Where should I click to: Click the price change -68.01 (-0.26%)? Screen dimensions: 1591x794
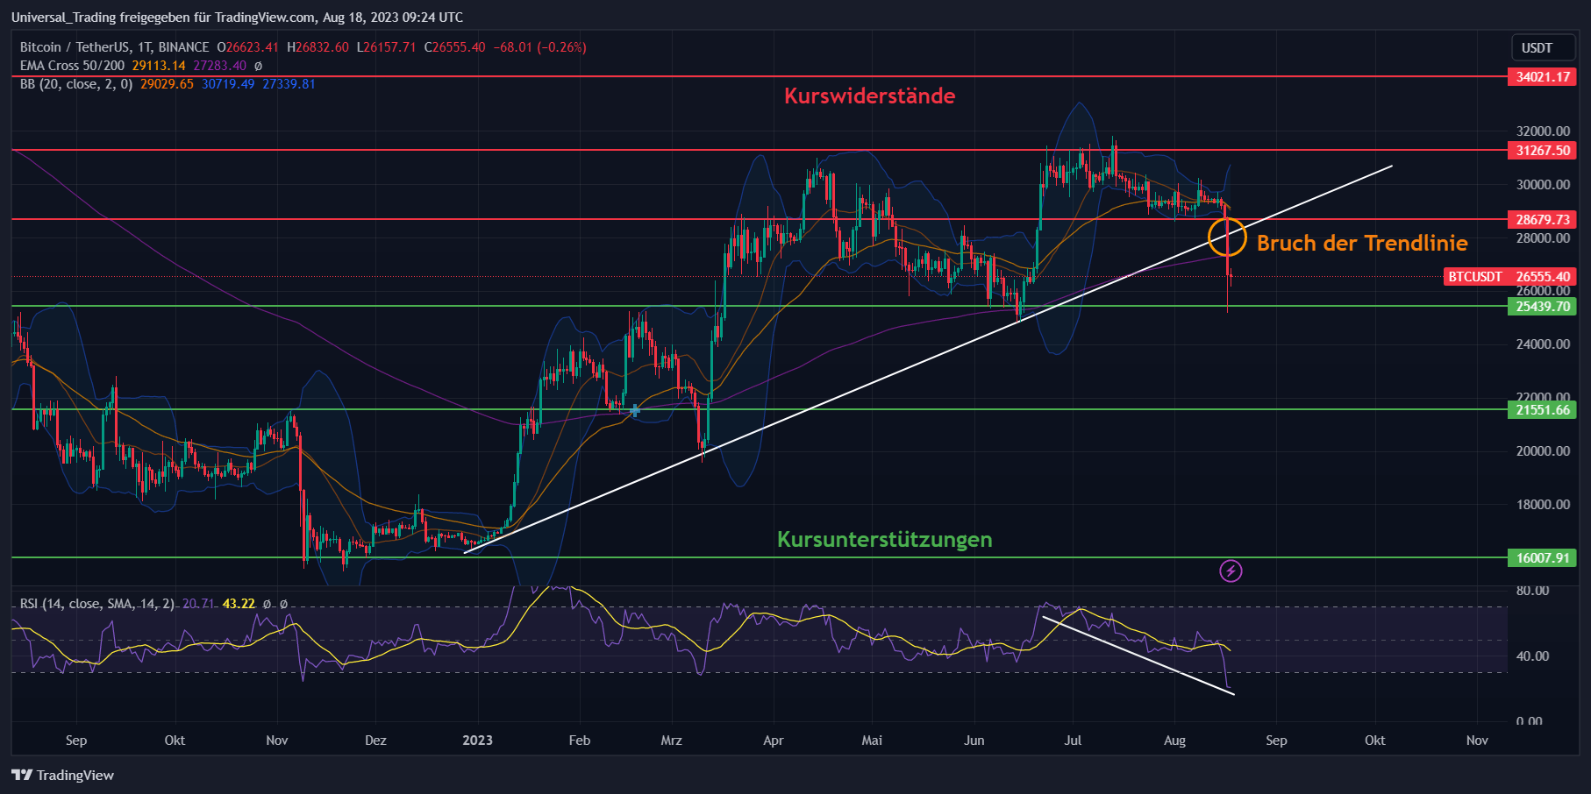tap(539, 47)
